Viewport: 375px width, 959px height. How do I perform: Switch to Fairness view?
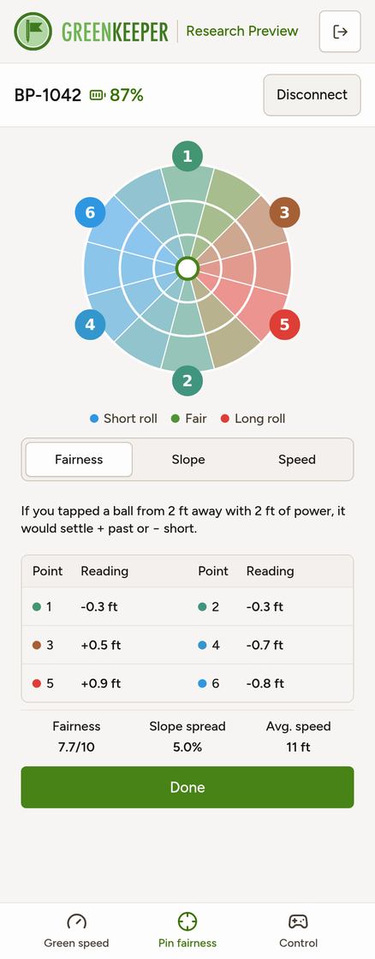(x=79, y=459)
